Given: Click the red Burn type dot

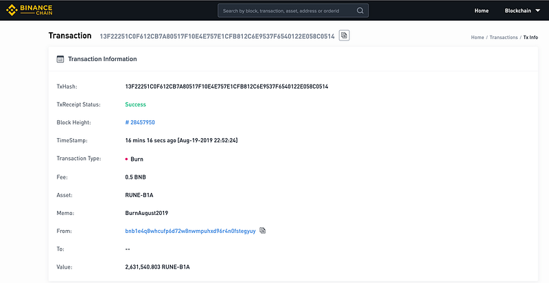Looking at the screenshot, I should coord(126,159).
